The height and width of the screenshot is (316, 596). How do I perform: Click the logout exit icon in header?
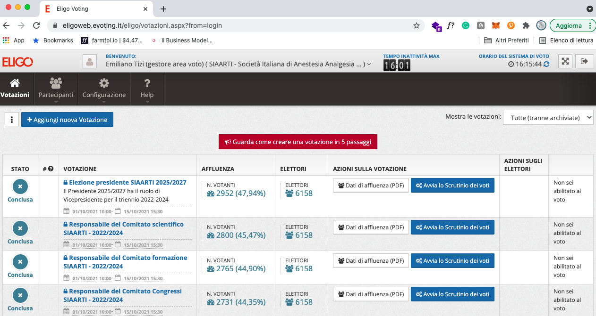[585, 61]
